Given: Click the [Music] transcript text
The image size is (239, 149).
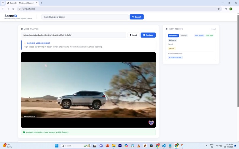Looking at the screenshot, I should [171, 44].
